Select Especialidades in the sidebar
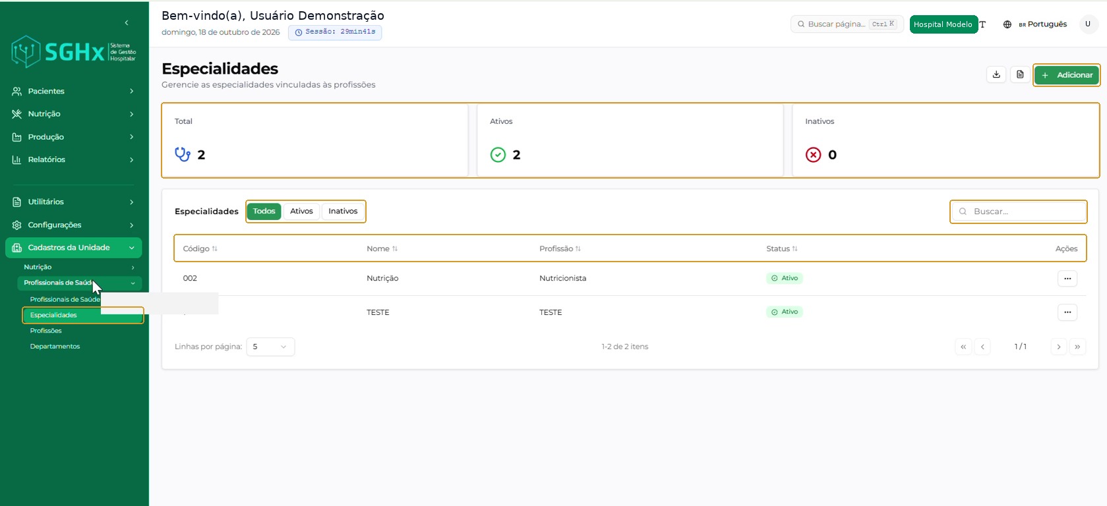Viewport: 1107px width, 506px height. [82, 315]
